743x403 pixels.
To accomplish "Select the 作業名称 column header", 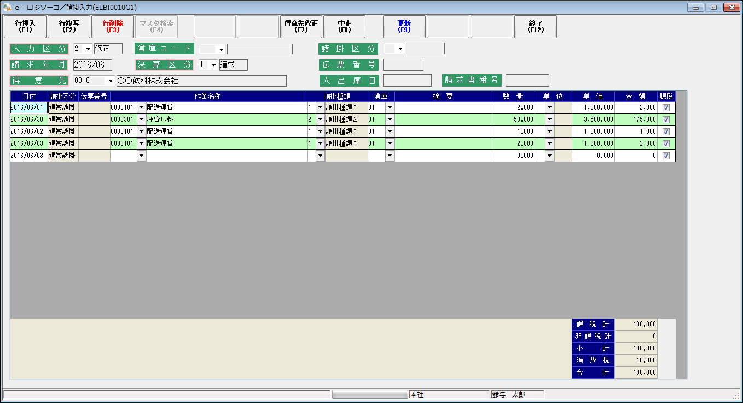I will coord(208,96).
